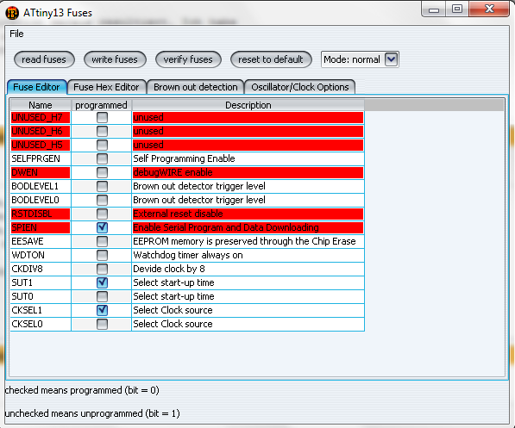Select the SELFPRGEN name cell
Image resolution: width=515 pixels, height=428 pixels.
coord(41,158)
